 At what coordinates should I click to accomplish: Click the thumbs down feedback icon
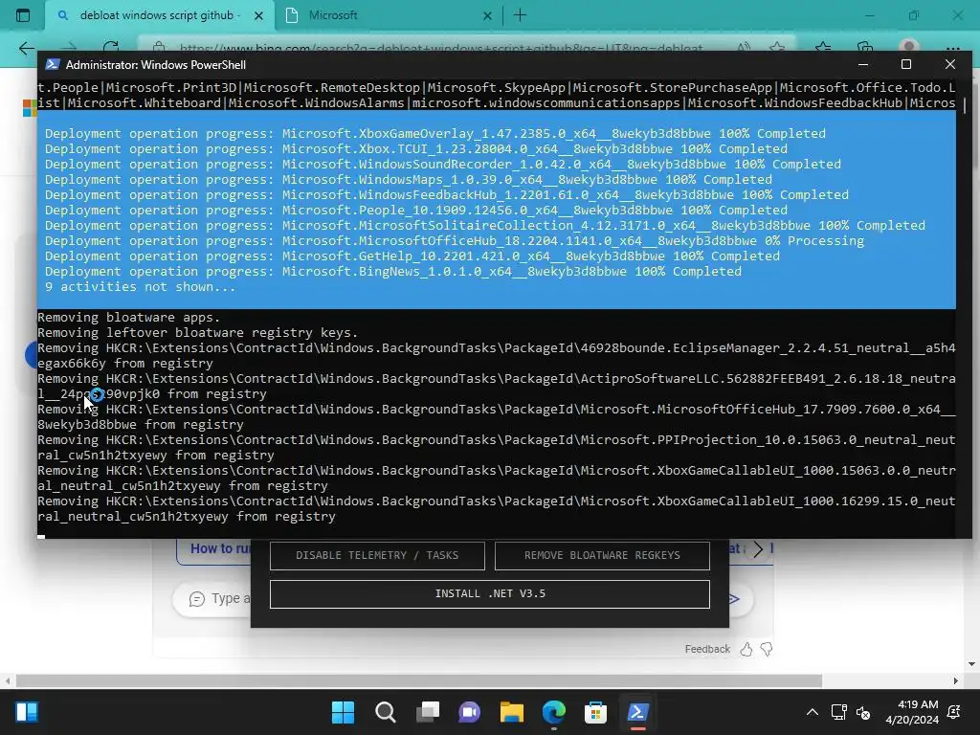pyautogui.click(x=767, y=650)
